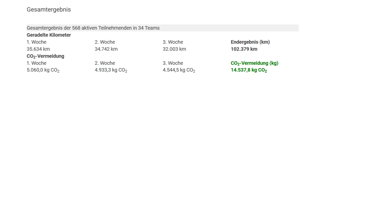387x217 pixels.
Task: Click 1. Woche label under Geradelte Kilometer
Action: click(x=36, y=42)
